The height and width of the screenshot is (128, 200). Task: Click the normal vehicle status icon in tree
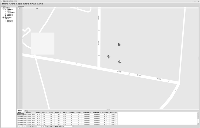point(6,10)
